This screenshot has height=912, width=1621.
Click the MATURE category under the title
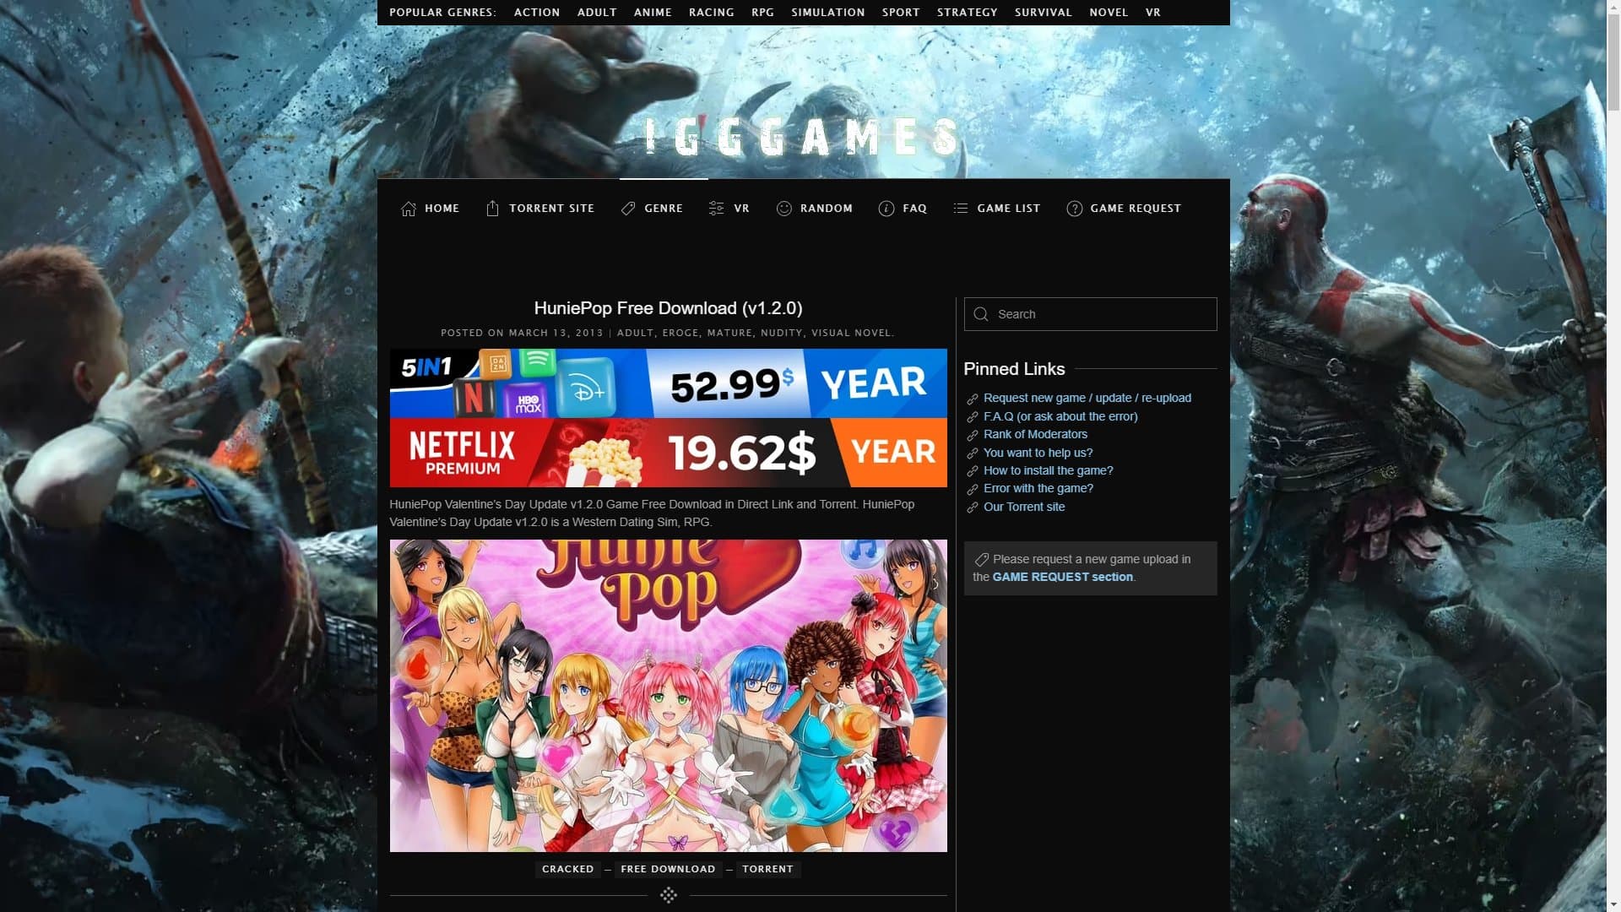(730, 333)
